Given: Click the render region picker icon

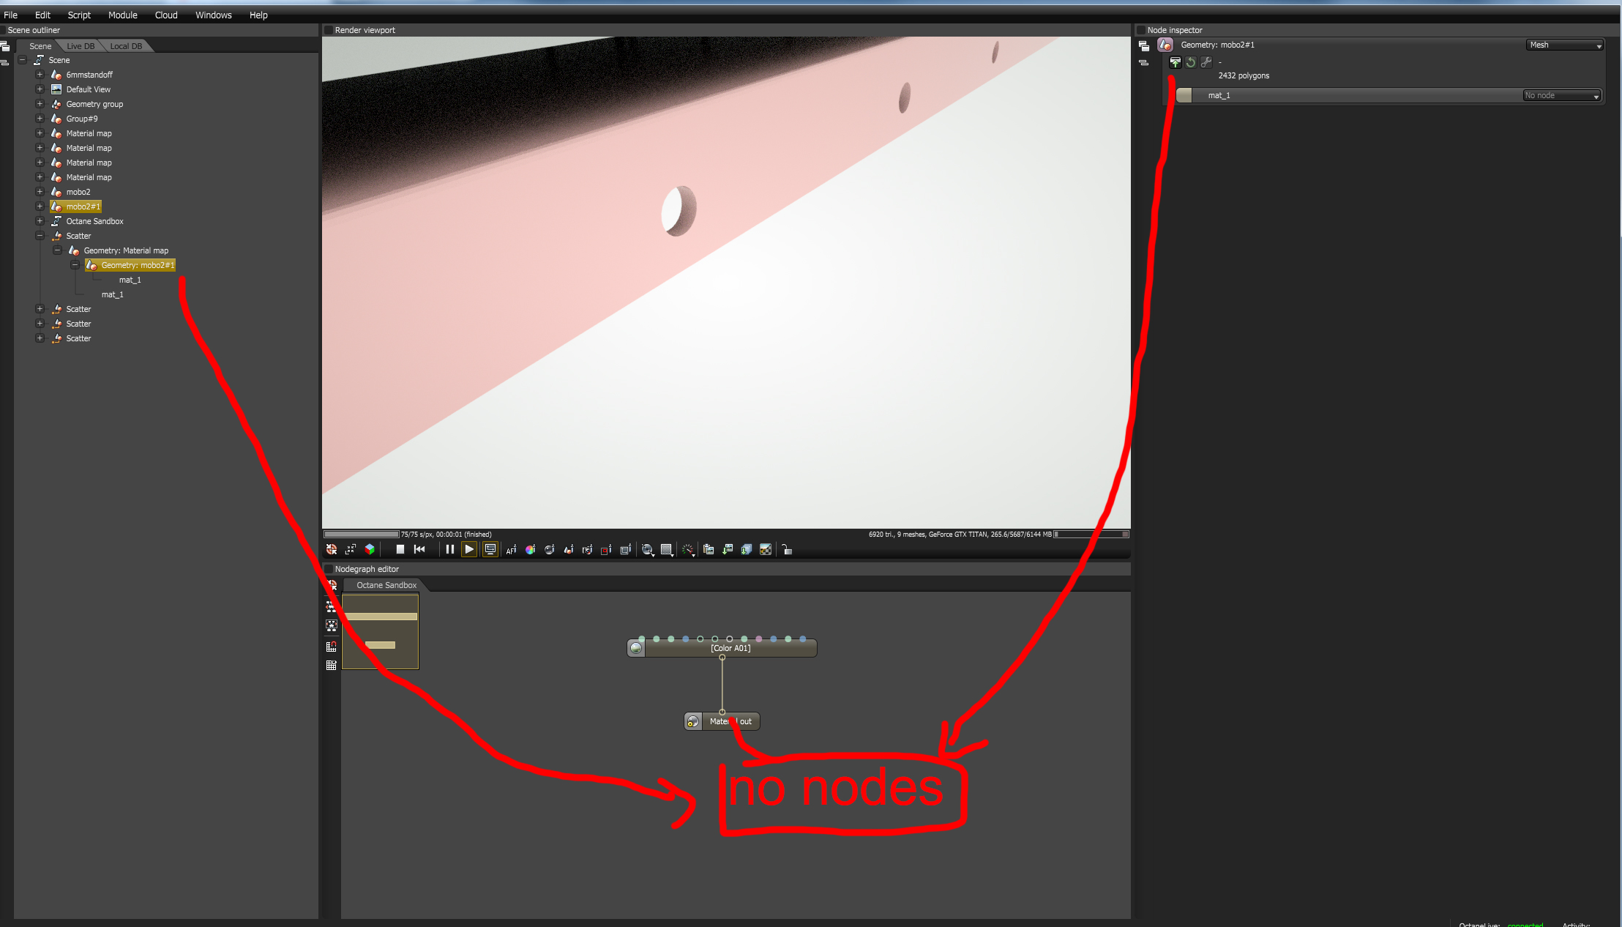Looking at the screenshot, I should pos(606,549).
